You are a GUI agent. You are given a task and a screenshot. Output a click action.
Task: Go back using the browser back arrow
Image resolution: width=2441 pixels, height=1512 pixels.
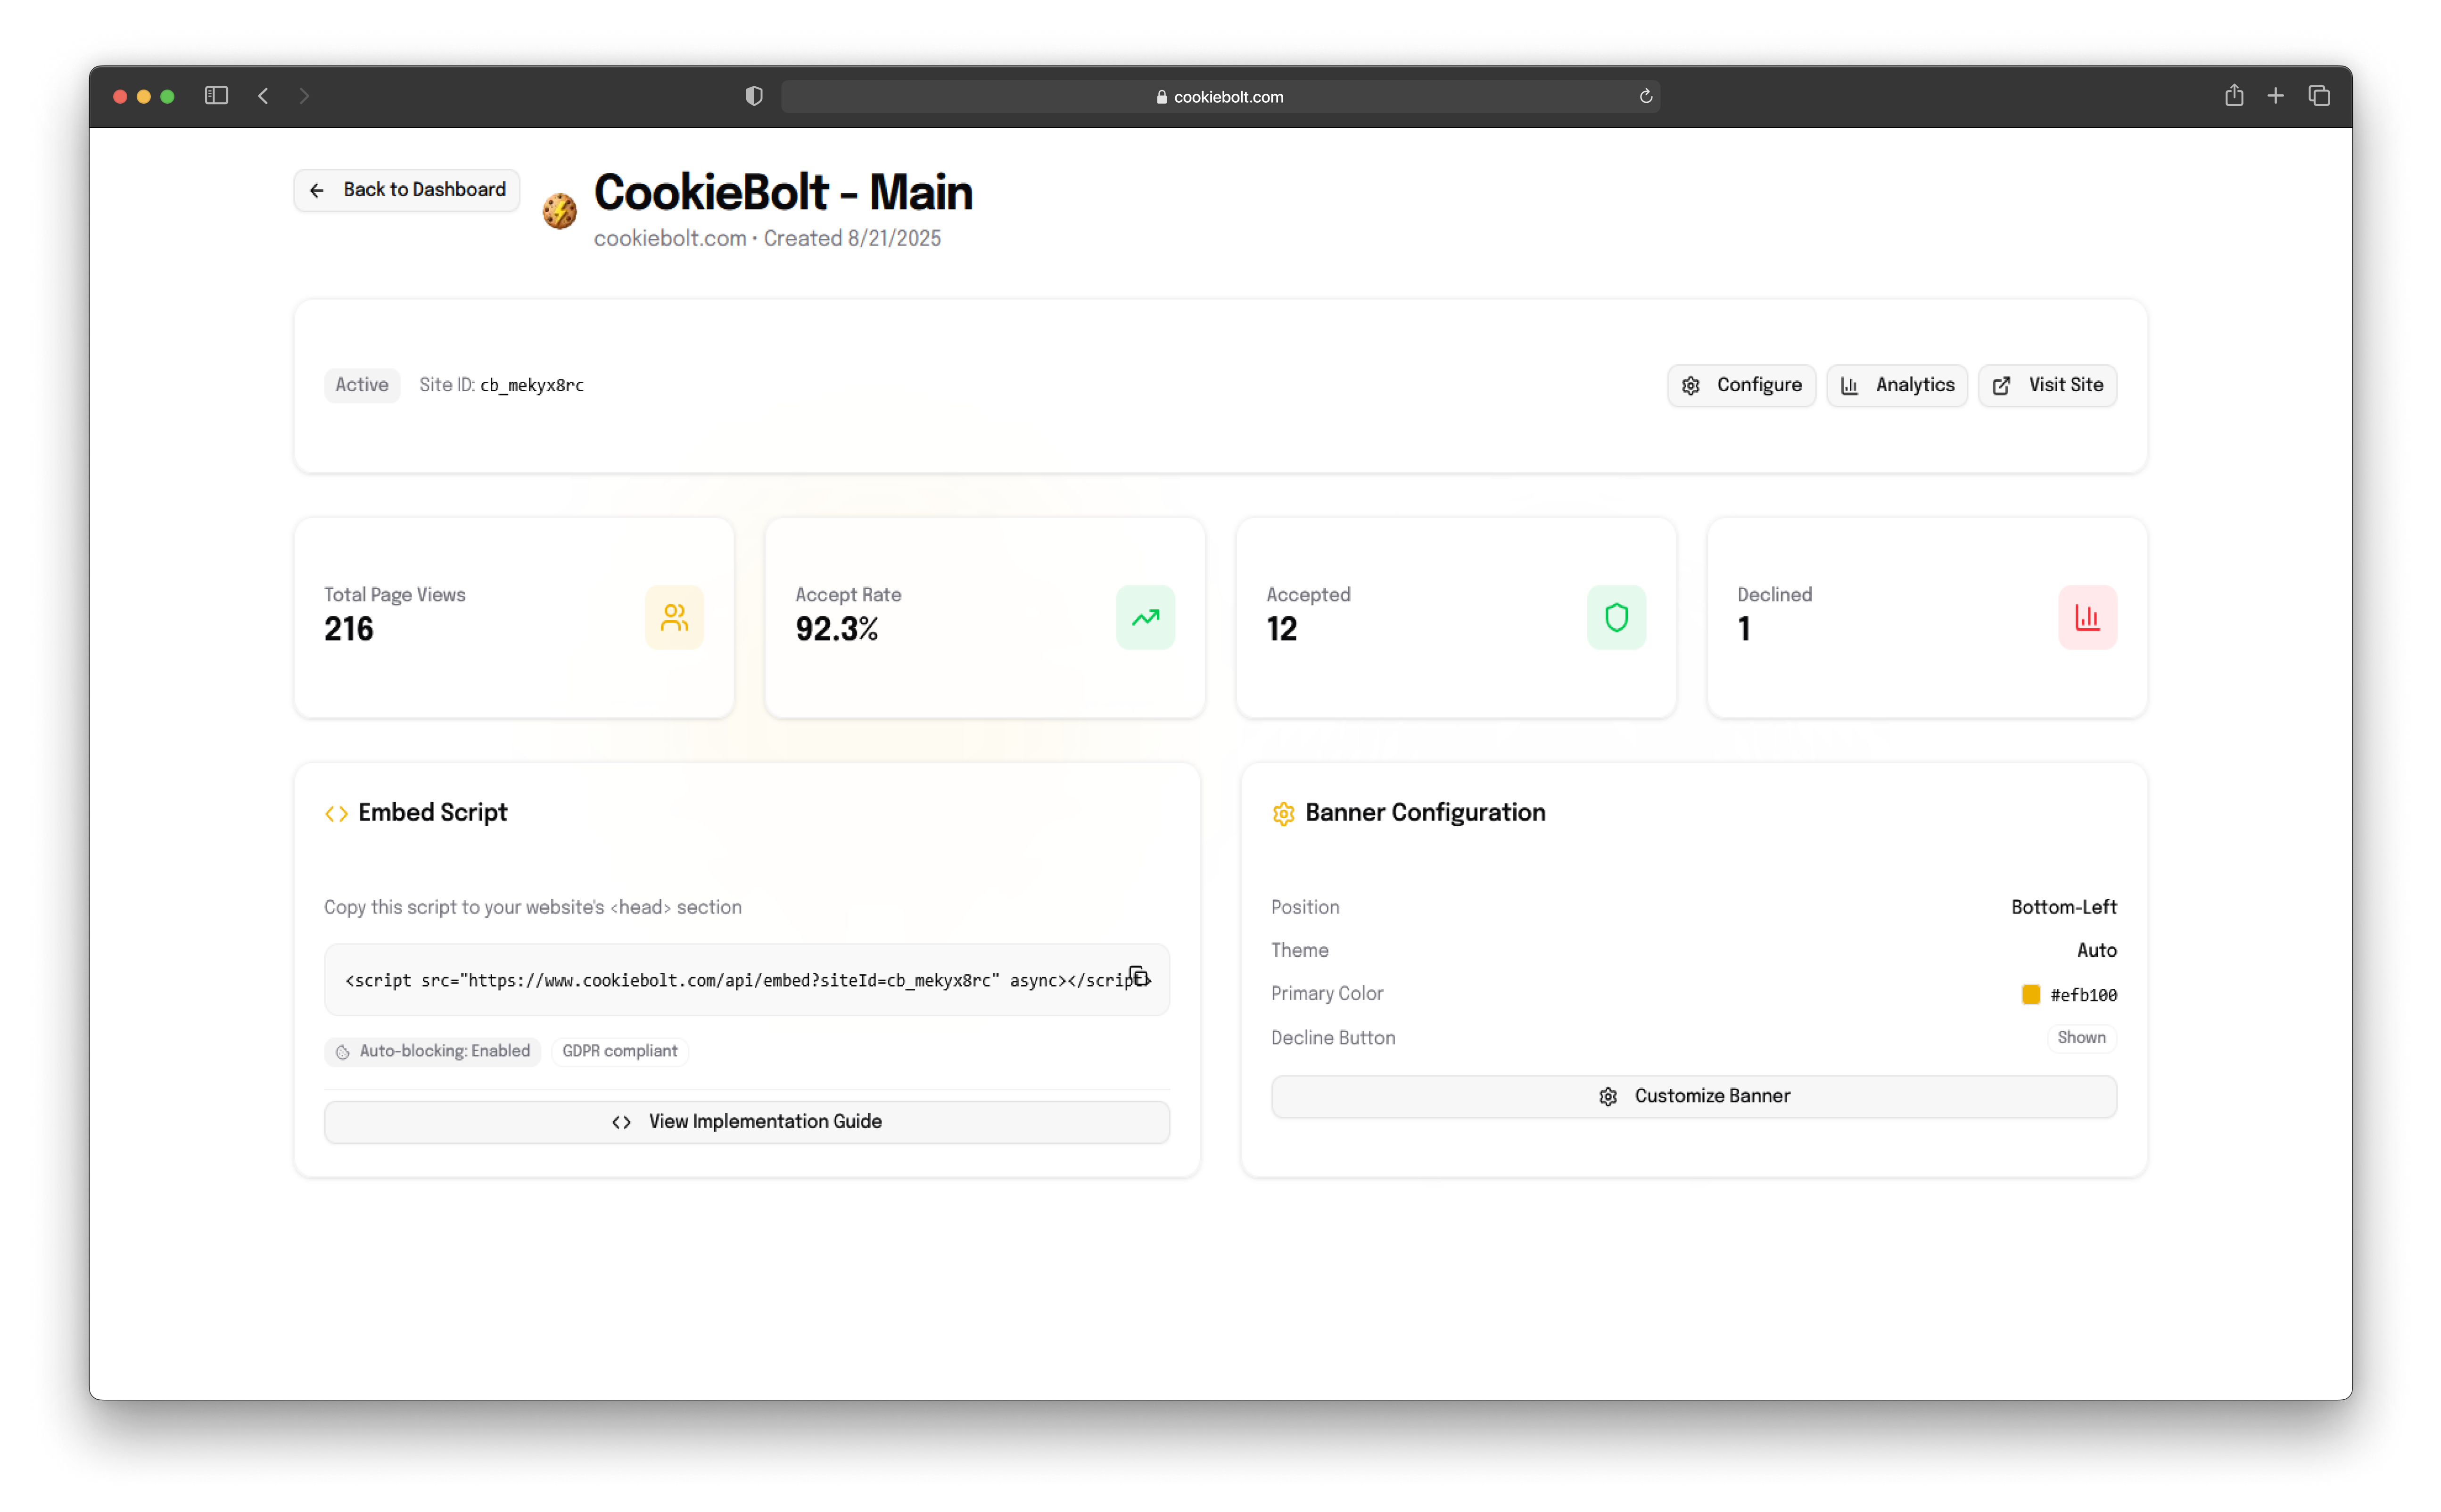coord(263,96)
